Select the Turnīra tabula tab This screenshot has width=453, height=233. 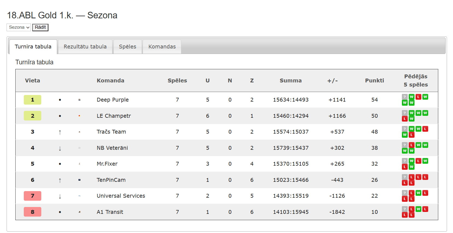click(33, 47)
